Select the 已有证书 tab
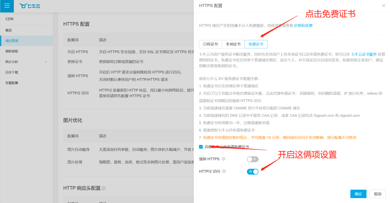 coord(210,44)
